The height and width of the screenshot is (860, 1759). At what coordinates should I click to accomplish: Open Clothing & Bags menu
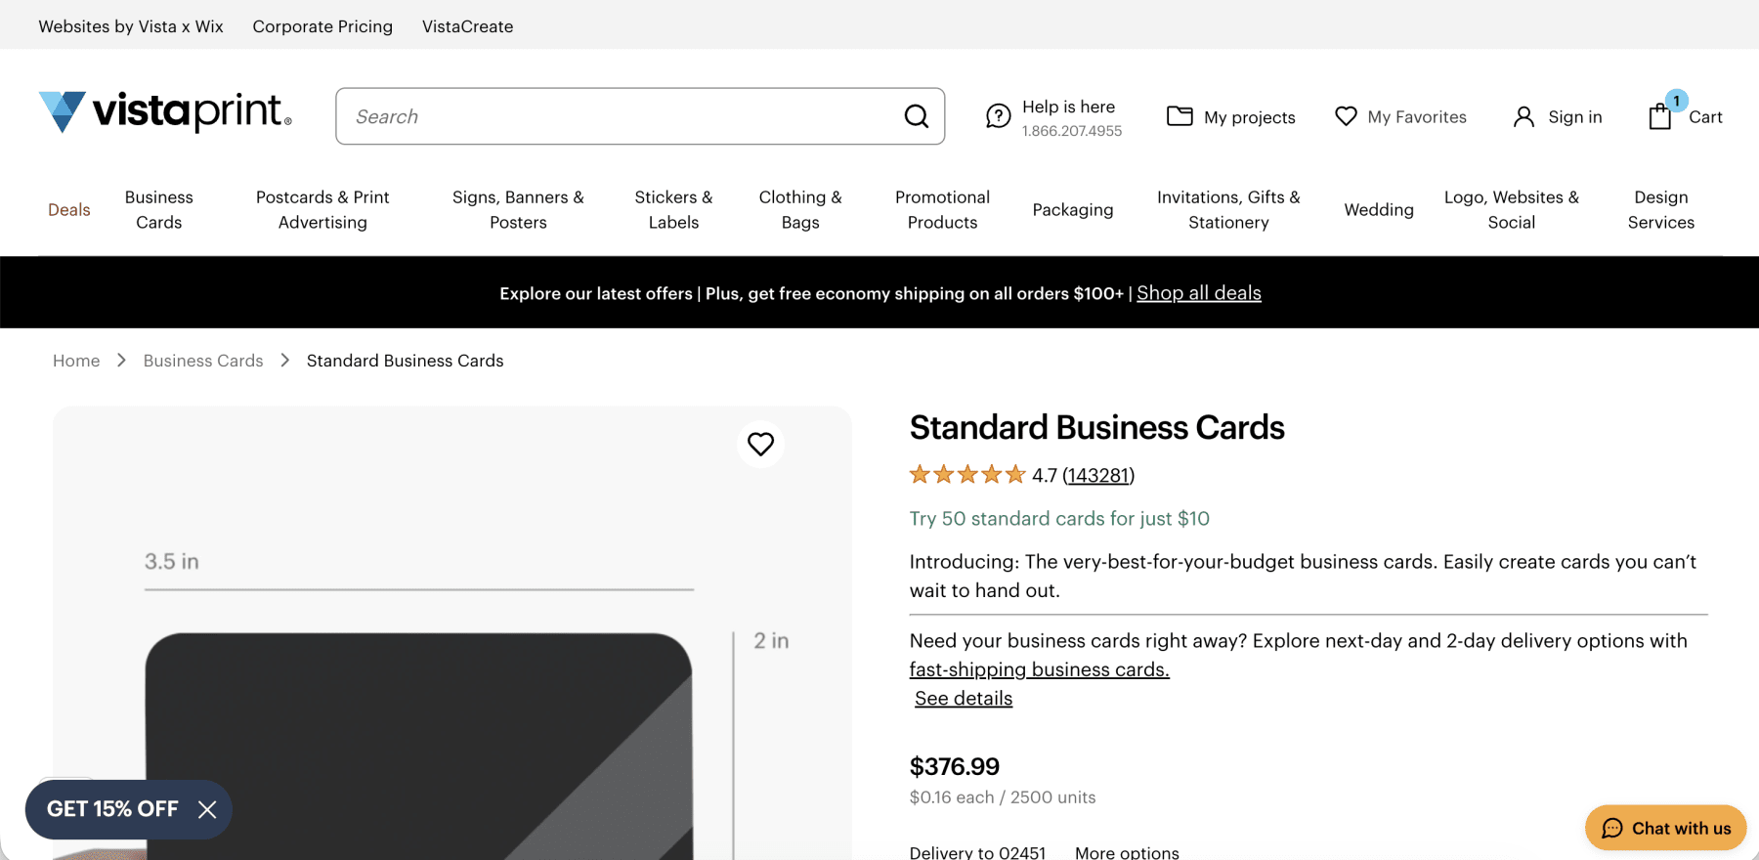[x=800, y=210]
